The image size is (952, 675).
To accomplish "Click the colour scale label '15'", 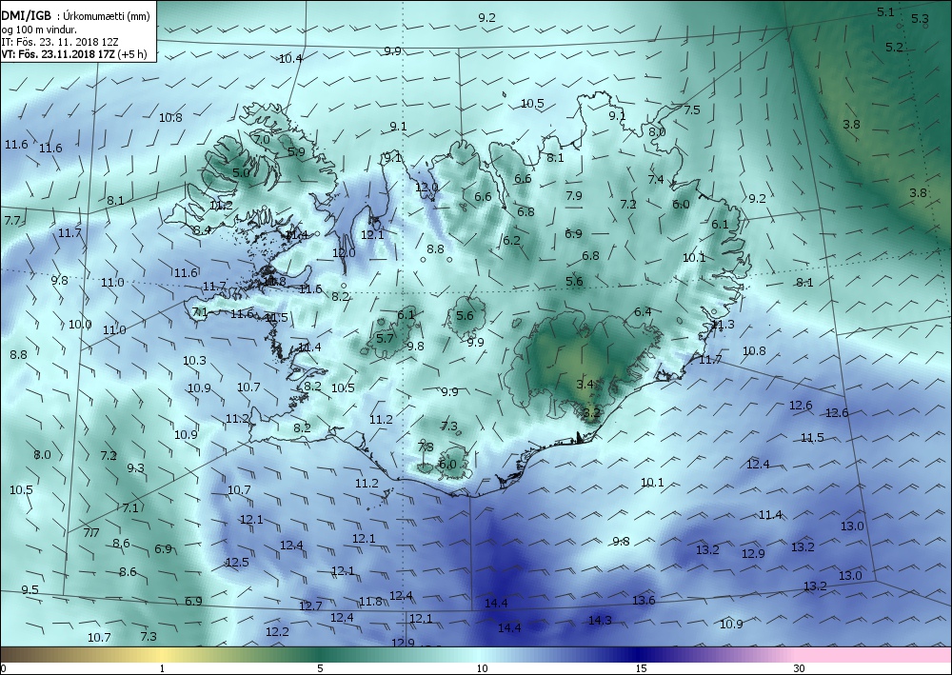I will pyautogui.click(x=641, y=668).
